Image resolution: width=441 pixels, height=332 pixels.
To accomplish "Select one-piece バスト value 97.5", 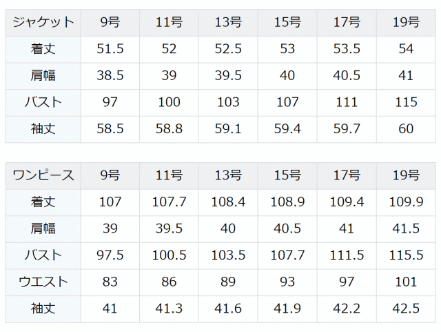I will [x=110, y=255].
